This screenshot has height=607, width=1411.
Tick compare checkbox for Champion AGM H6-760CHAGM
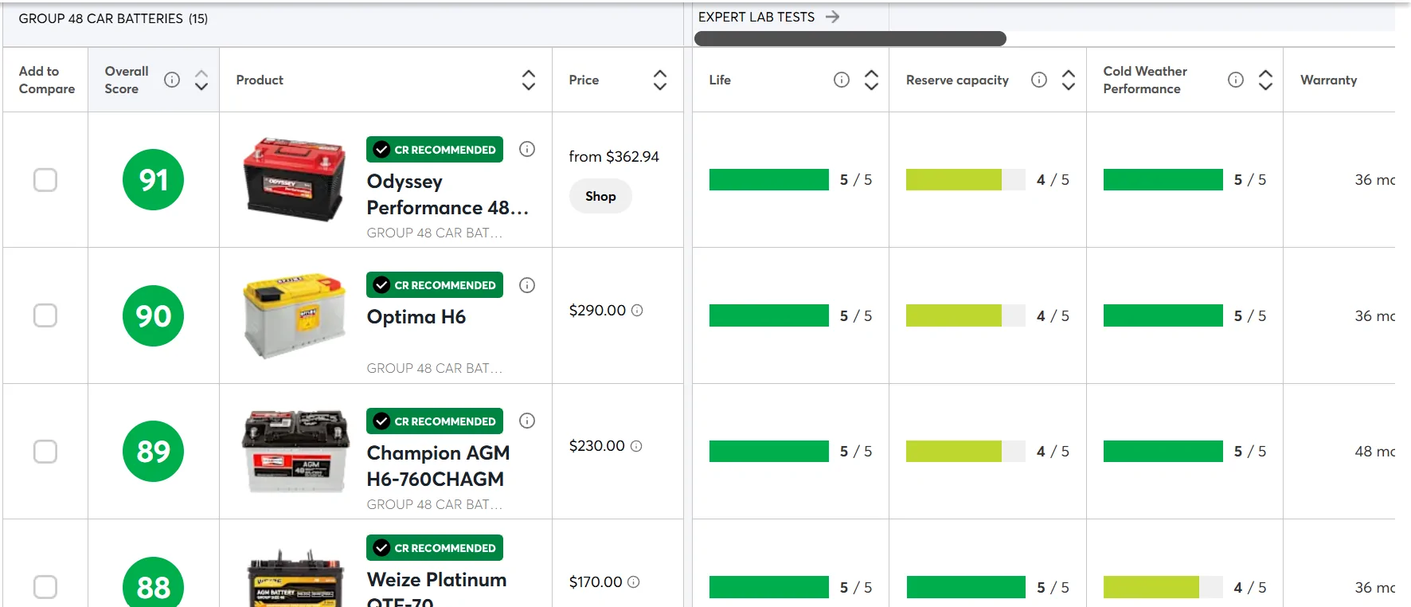coord(45,452)
